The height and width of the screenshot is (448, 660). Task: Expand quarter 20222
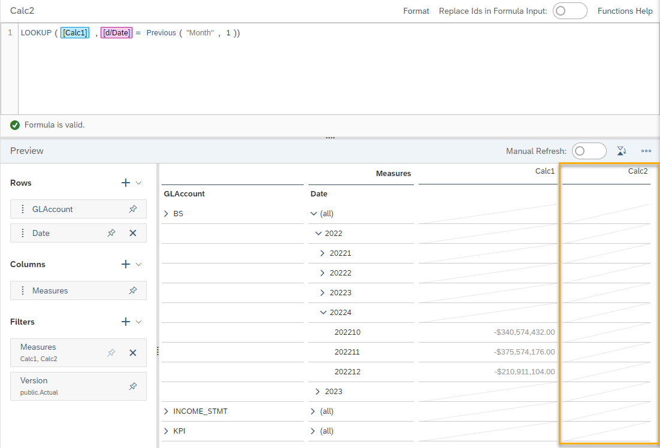tap(322, 273)
